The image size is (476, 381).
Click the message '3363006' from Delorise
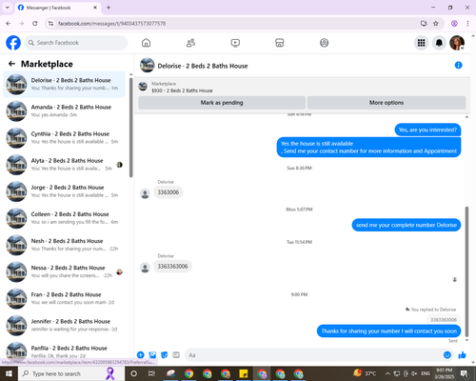(169, 192)
